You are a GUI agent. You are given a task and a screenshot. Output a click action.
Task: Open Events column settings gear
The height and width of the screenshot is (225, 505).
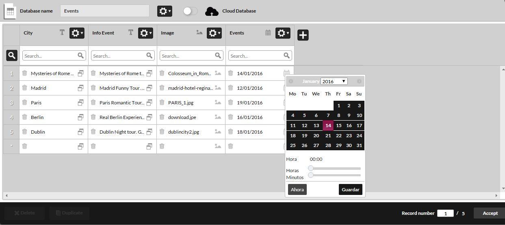(x=283, y=33)
